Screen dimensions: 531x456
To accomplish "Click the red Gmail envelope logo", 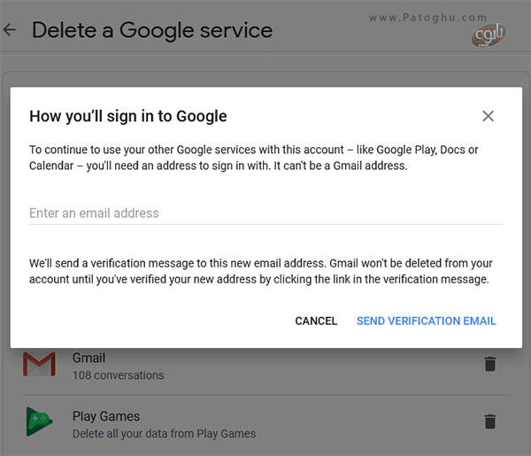I will pyautogui.click(x=39, y=364).
